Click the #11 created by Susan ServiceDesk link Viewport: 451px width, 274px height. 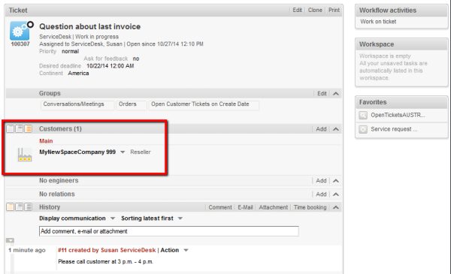107,250
